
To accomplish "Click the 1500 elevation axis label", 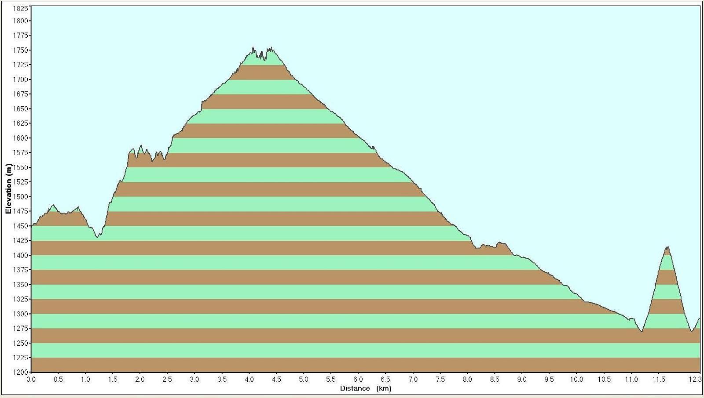I will (x=21, y=197).
